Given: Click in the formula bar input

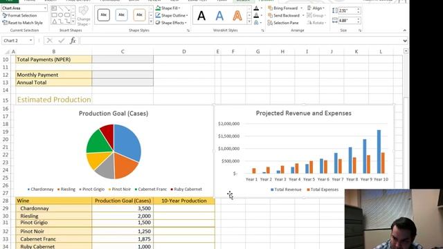Looking at the screenshot, I should pyautogui.click(x=241, y=41).
